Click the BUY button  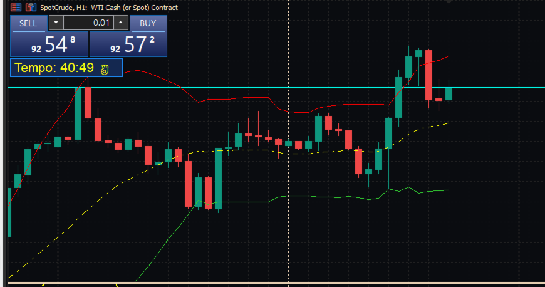tap(148, 23)
